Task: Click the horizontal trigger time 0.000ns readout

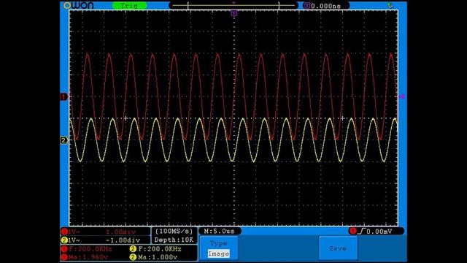Action: pos(326,6)
